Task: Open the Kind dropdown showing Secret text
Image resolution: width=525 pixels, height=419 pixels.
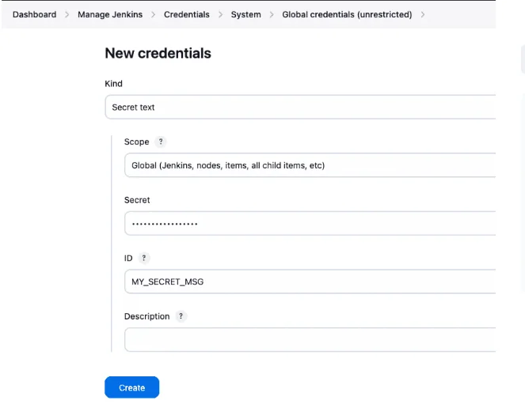Action: [301, 107]
